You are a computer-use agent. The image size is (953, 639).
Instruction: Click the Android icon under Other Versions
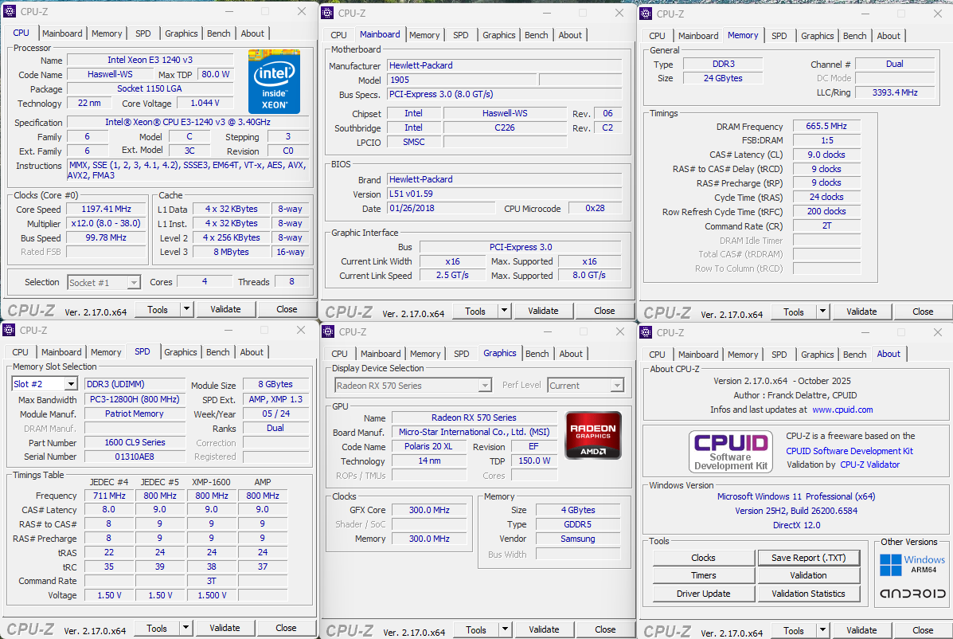[x=912, y=593]
